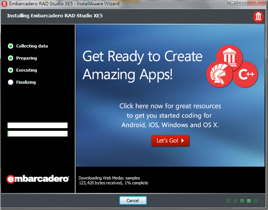The width and height of the screenshot is (268, 210).
Task: Click the C++ logo circle
Action: (246, 74)
